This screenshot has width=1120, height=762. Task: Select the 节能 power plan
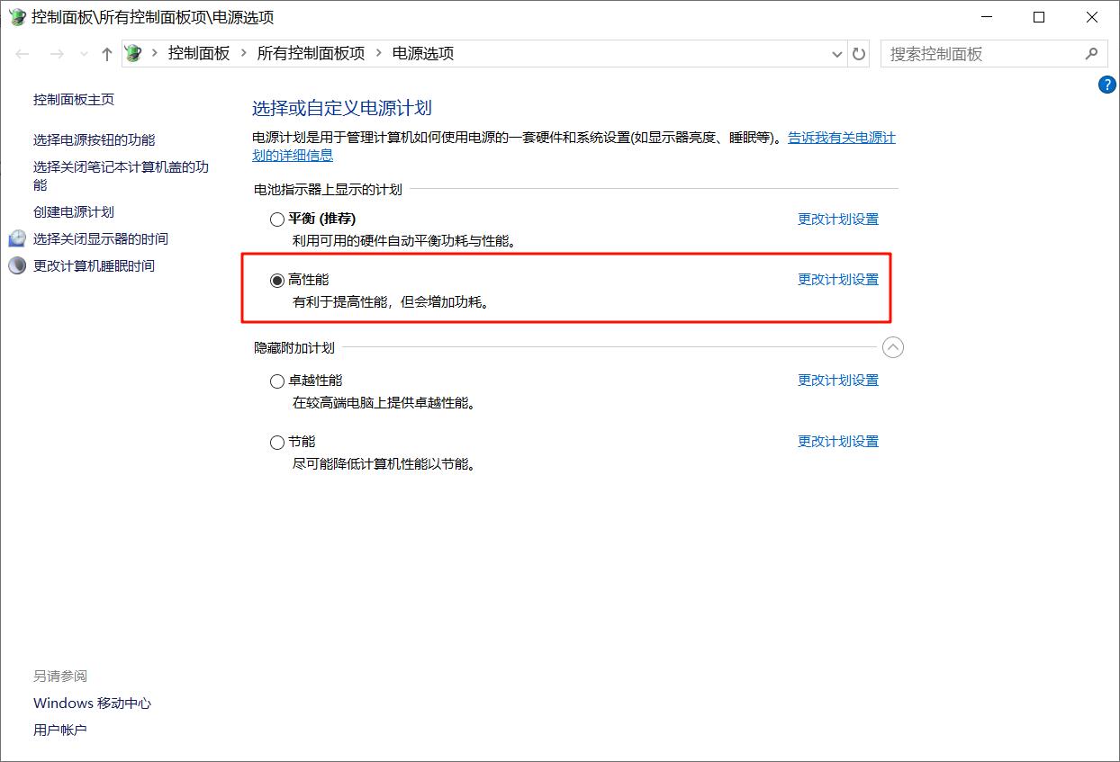tap(276, 442)
